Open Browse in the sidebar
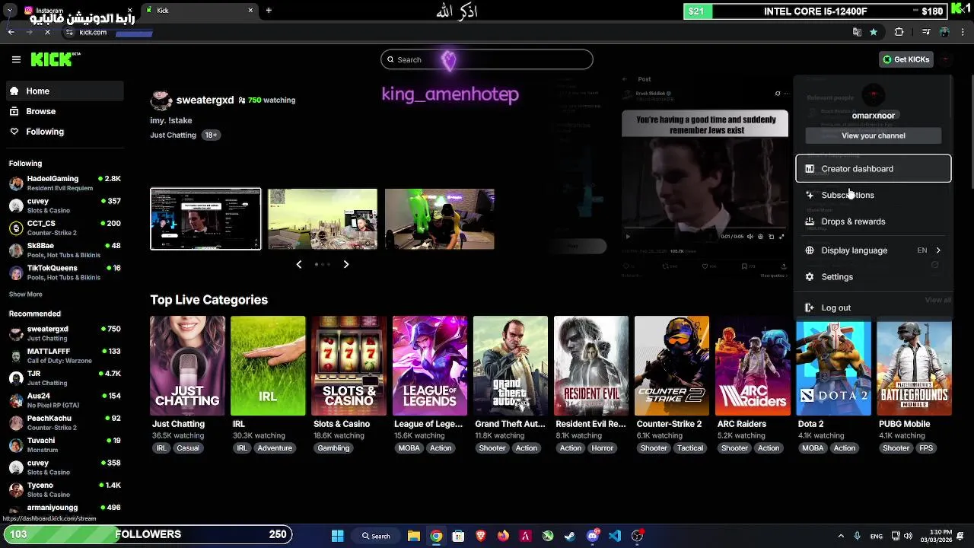Screen dimensions: 974x548 [64, 111]
